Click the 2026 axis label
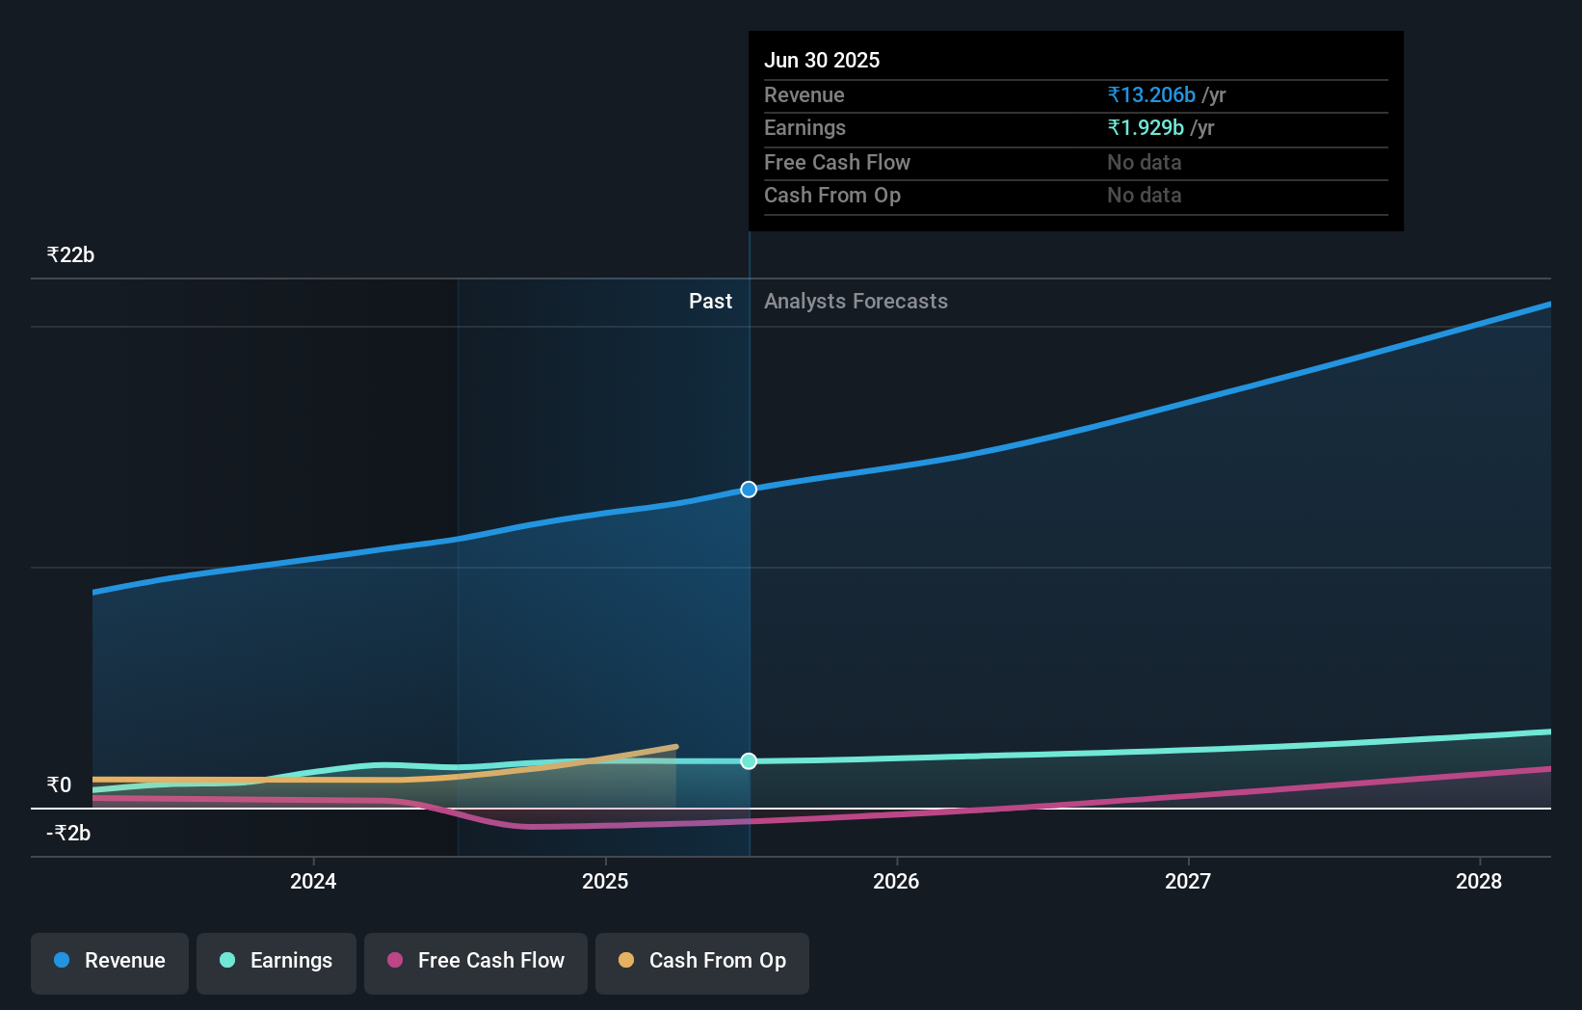 [x=897, y=881]
